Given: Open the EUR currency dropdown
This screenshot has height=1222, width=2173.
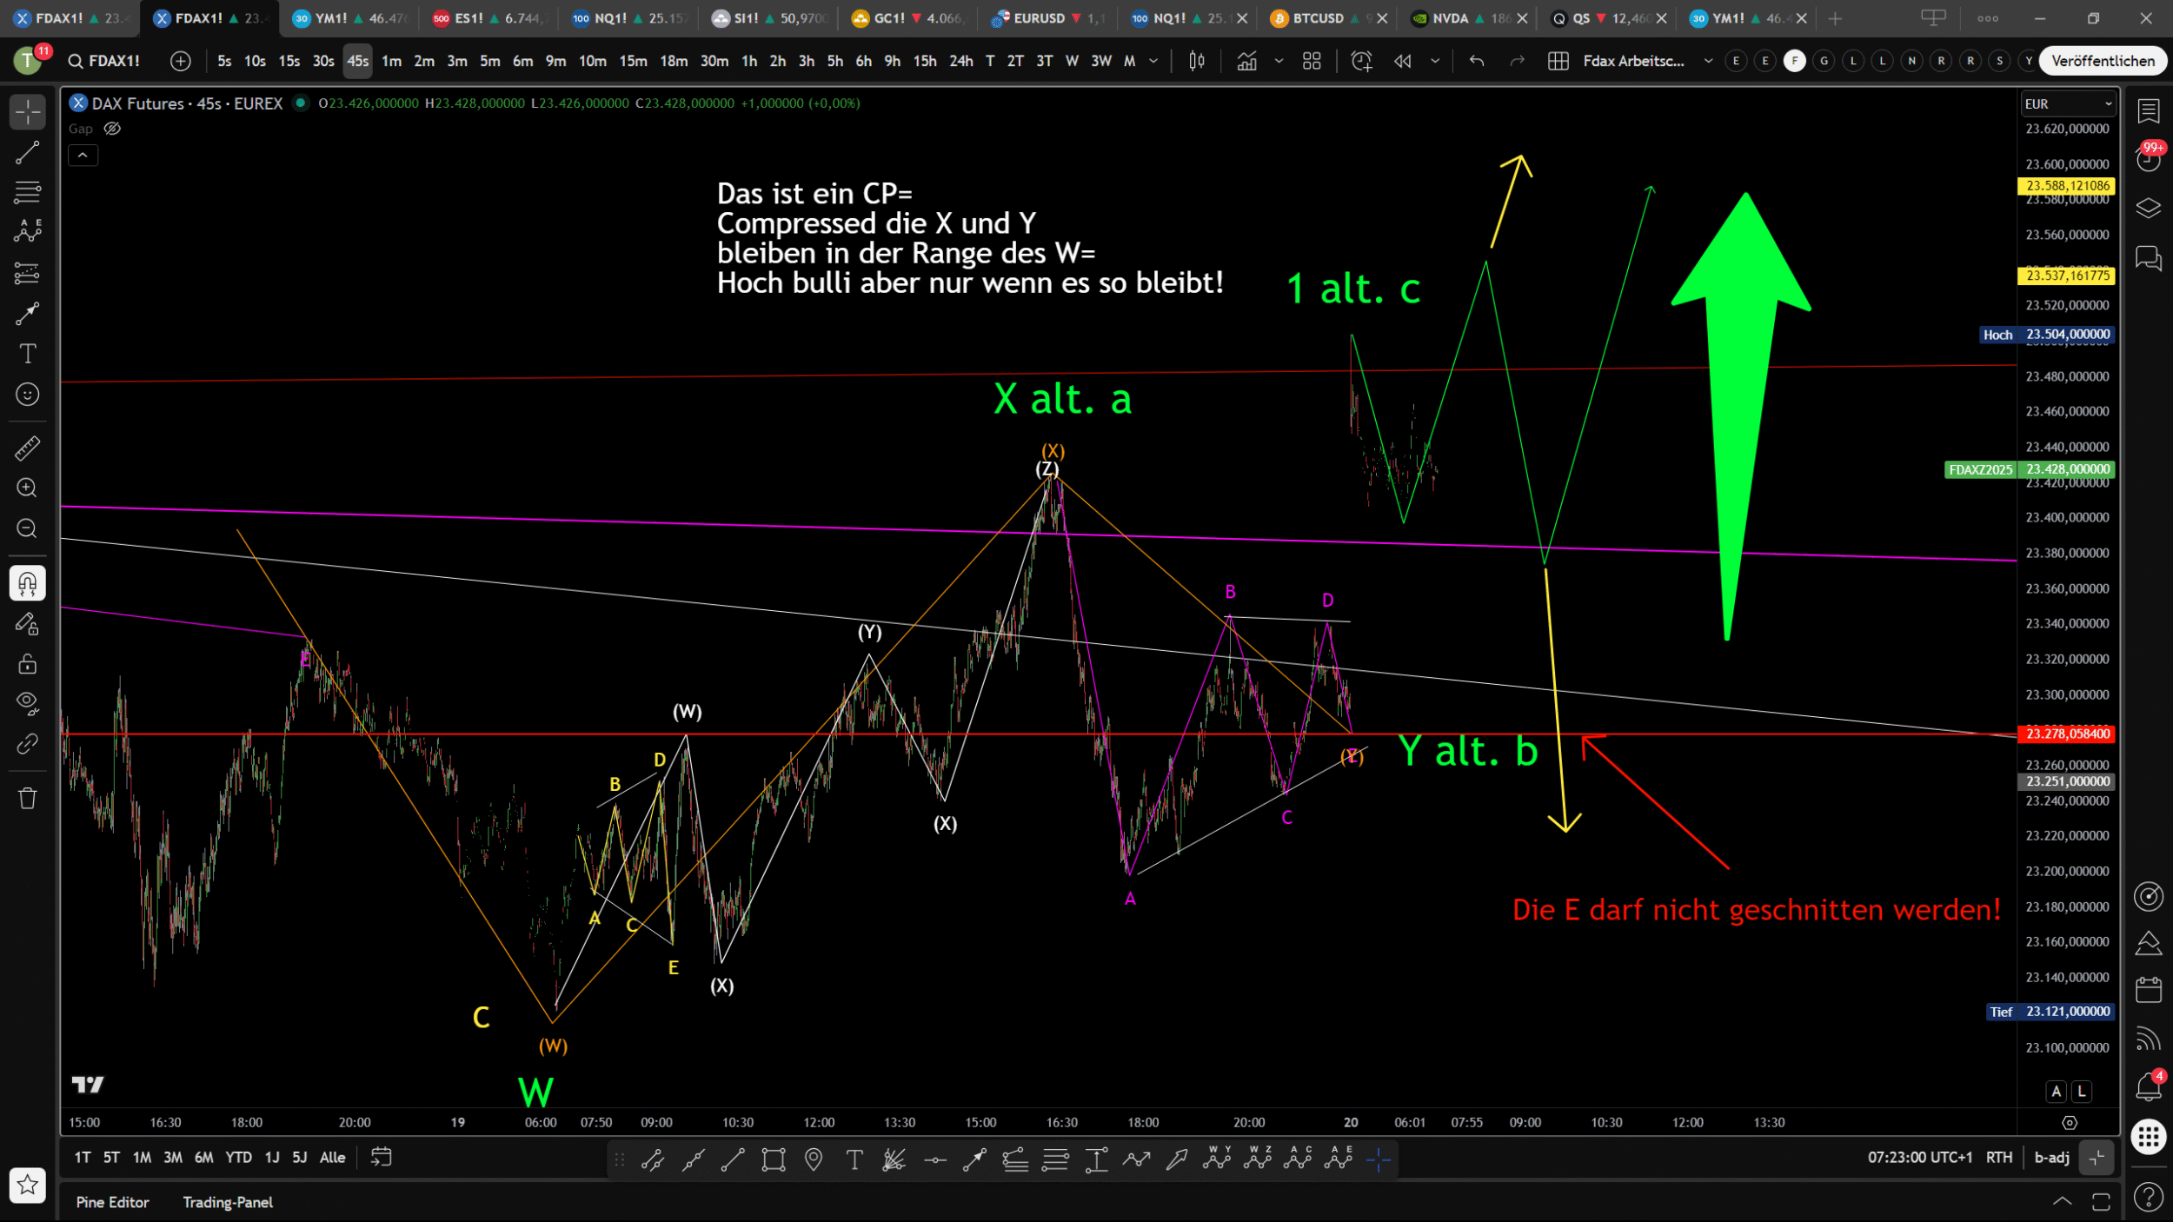Looking at the screenshot, I should 2067,103.
